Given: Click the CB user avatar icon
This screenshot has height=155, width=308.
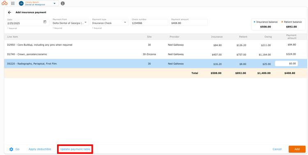Looking at the screenshot, I should (21, 3).
